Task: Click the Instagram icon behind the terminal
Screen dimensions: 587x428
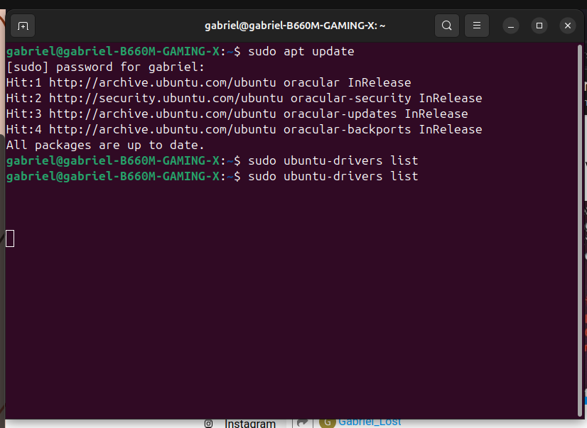Action: (209, 424)
